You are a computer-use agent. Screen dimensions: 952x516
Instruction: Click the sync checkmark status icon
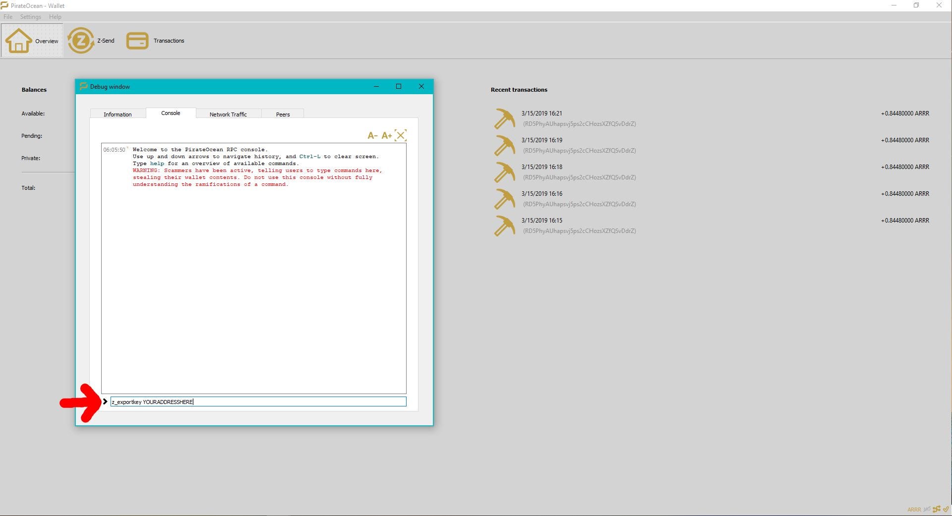[946, 509]
